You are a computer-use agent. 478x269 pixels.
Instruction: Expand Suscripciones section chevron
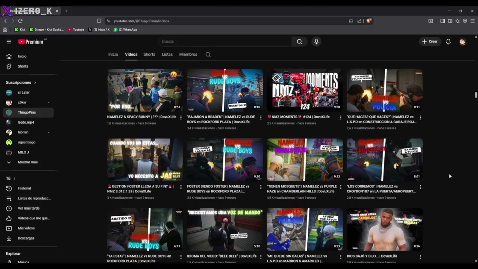click(x=35, y=83)
